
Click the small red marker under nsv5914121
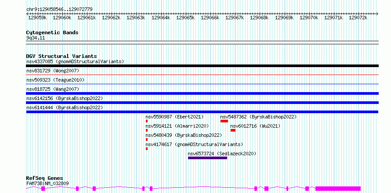pyautogui.click(x=147, y=130)
